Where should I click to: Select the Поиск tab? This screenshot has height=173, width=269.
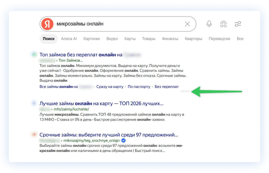coord(49,39)
